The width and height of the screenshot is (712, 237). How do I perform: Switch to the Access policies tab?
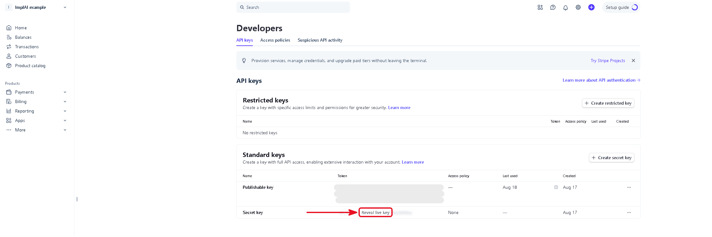point(275,40)
